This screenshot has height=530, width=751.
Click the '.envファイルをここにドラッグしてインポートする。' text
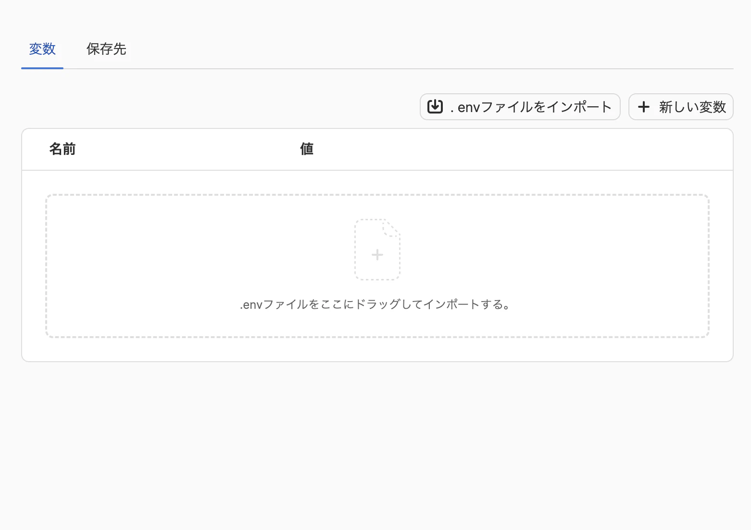click(x=375, y=304)
